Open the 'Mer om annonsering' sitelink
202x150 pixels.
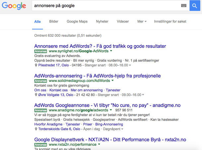tap(87, 90)
